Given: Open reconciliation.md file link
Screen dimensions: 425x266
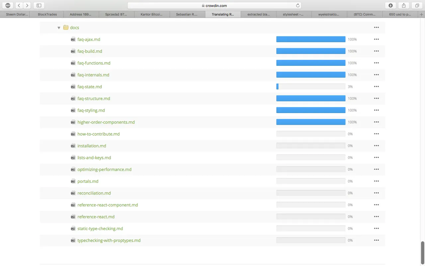Looking at the screenshot, I should (x=94, y=193).
